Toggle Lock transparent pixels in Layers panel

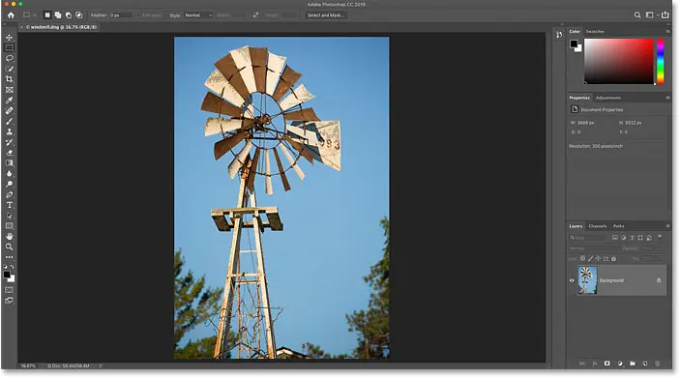(582, 258)
